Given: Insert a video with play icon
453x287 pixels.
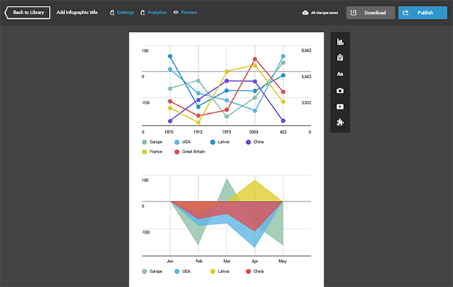Looking at the screenshot, I should (x=340, y=107).
